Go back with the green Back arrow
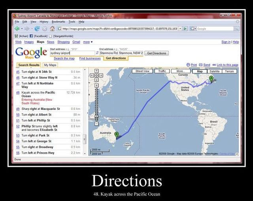The image size is (253, 201). coord(17,29)
